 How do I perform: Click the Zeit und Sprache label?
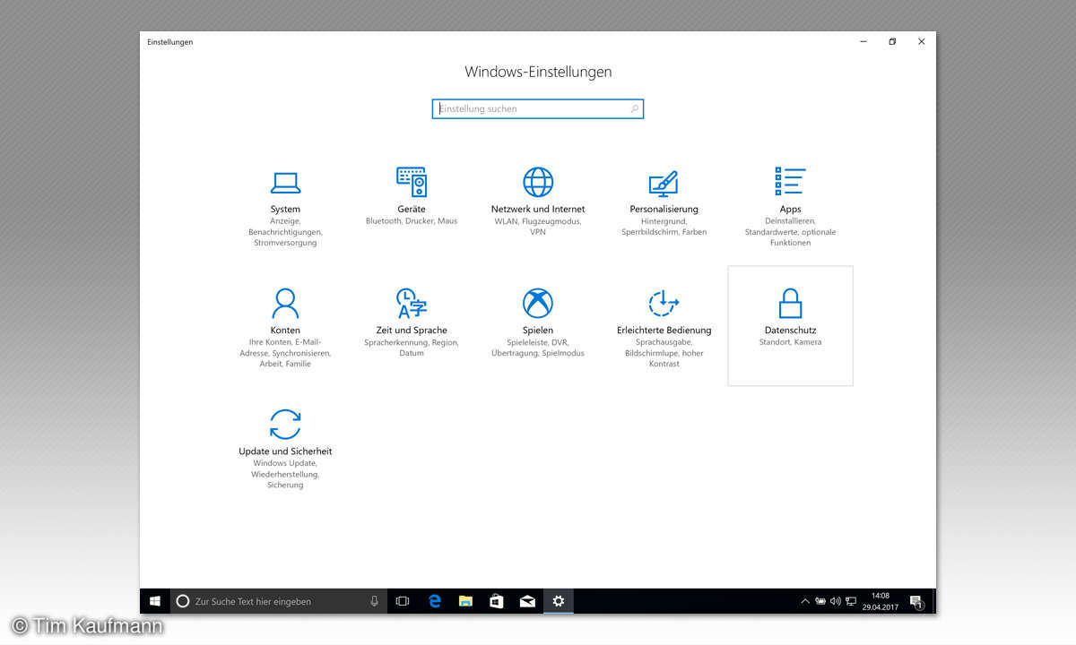(x=412, y=331)
